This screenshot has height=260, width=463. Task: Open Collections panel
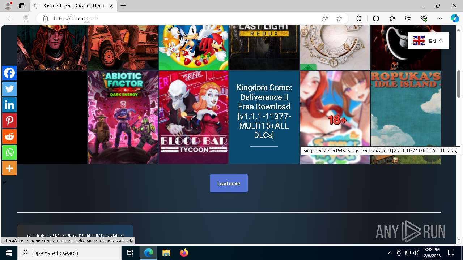[408, 18]
